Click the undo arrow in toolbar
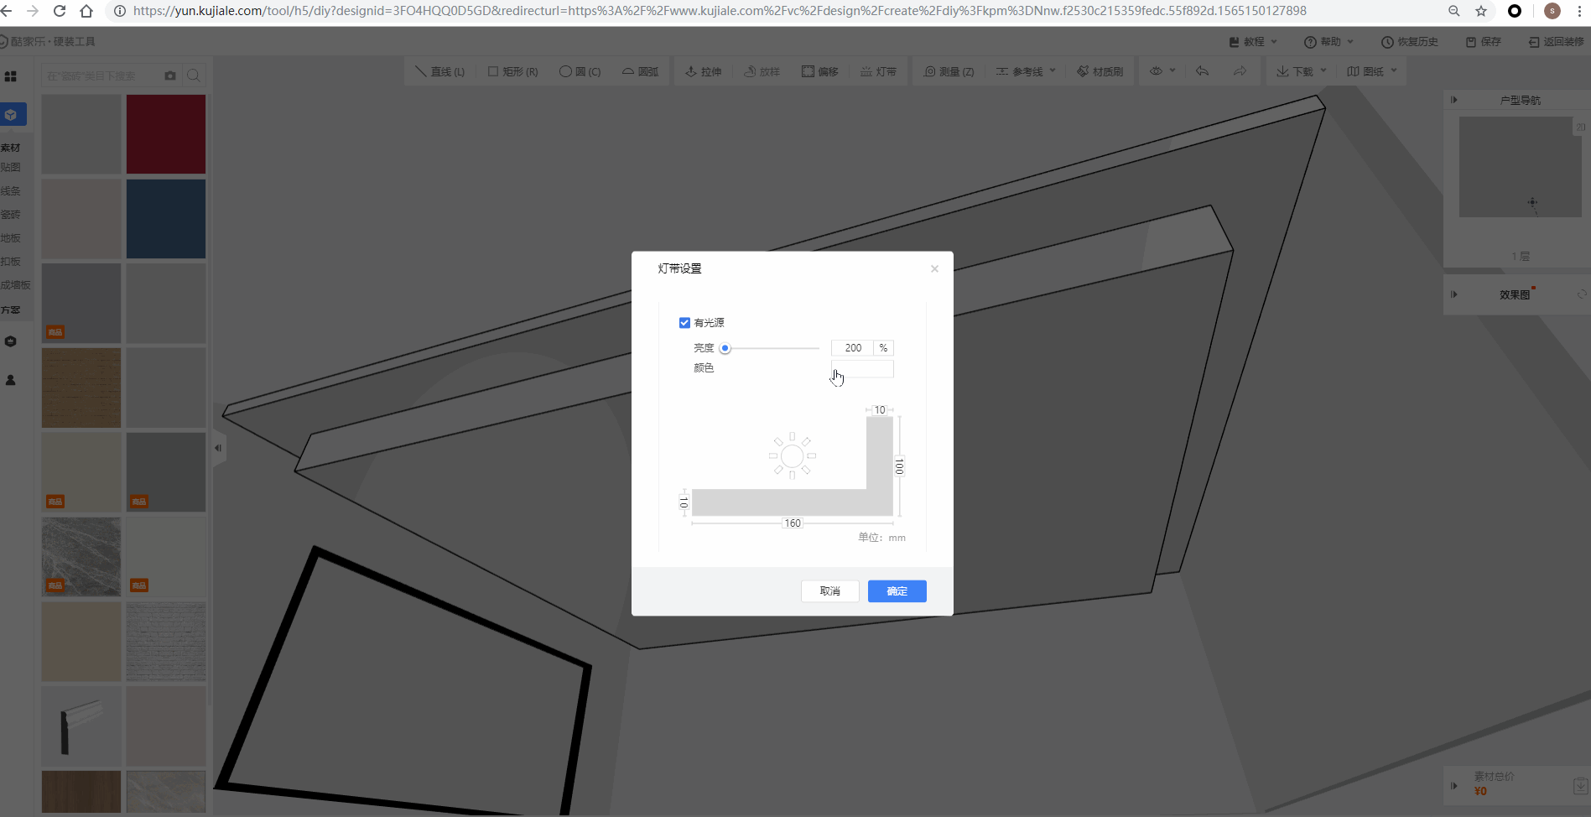1591x817 pixels. point(1202,71)
